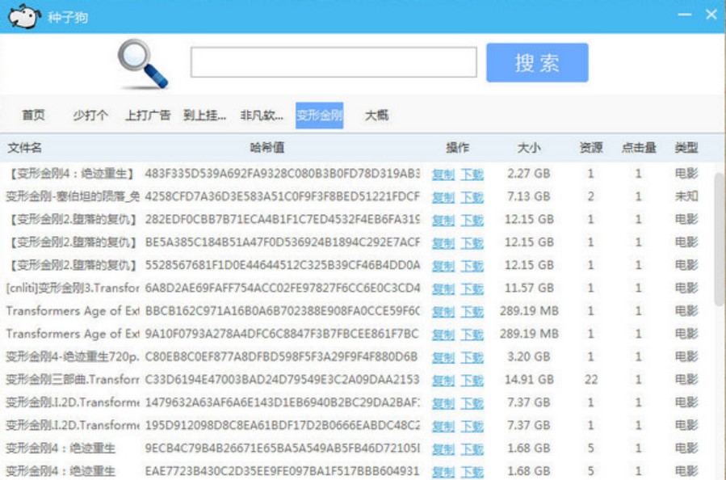Click 复制 for hash starting 195D9120

point(443,426)
